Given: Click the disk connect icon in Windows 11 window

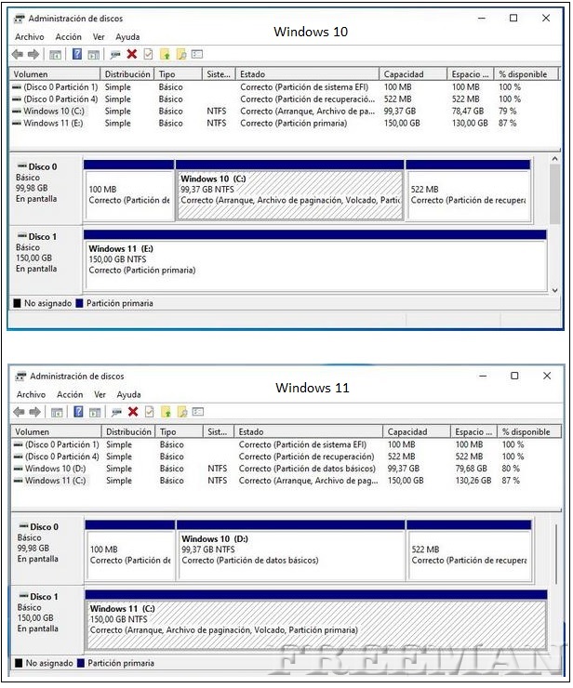Looking at the screenshot, I should coord(116,413).
